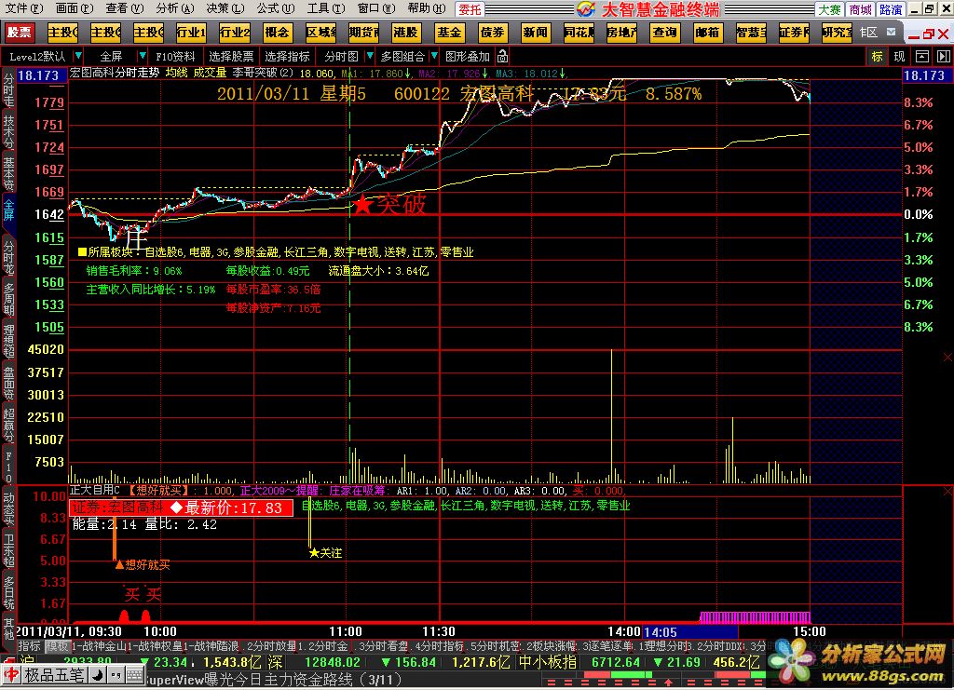Open the 查看(V) menu
Image resolution: width=954 pixels, height=690 pixels.
tap(124, 8)
